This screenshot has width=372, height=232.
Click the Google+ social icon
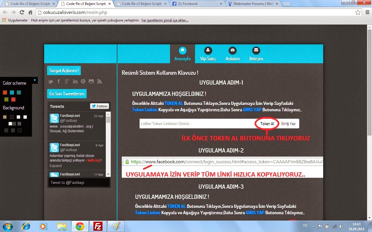(67, 81)
